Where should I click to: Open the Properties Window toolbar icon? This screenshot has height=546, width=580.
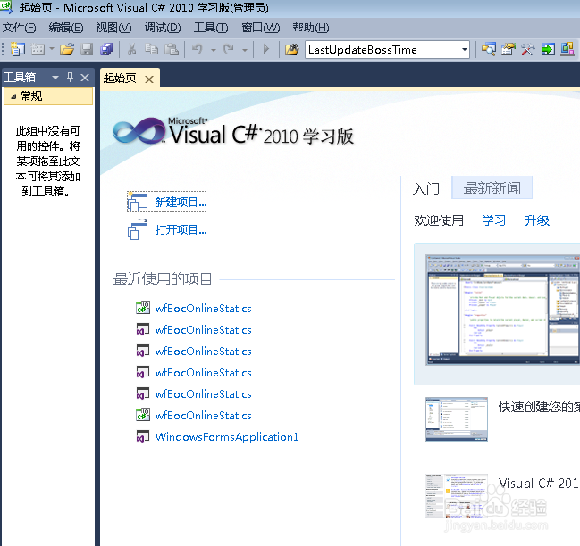509,49
